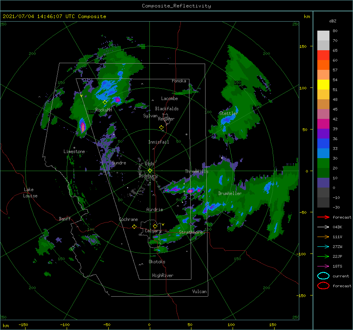Screen dimensions: 353x330
Task: Click the magenta 39 dBZ color swatch
Action: [323, 124]
